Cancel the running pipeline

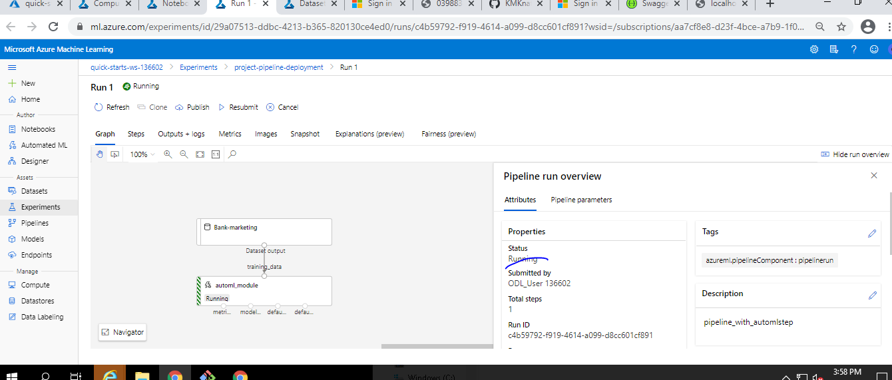click(x=282, y=107)
